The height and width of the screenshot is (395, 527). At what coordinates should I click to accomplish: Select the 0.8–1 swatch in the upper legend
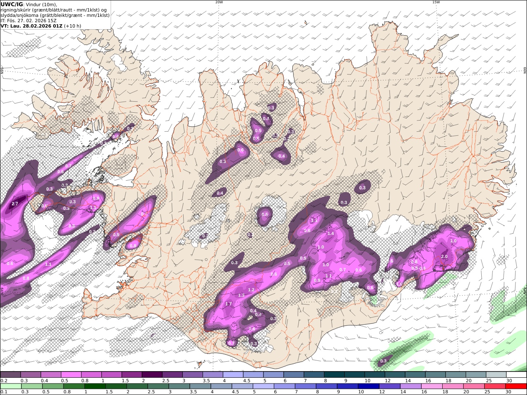pyautogui.click(x=91, y=375)
